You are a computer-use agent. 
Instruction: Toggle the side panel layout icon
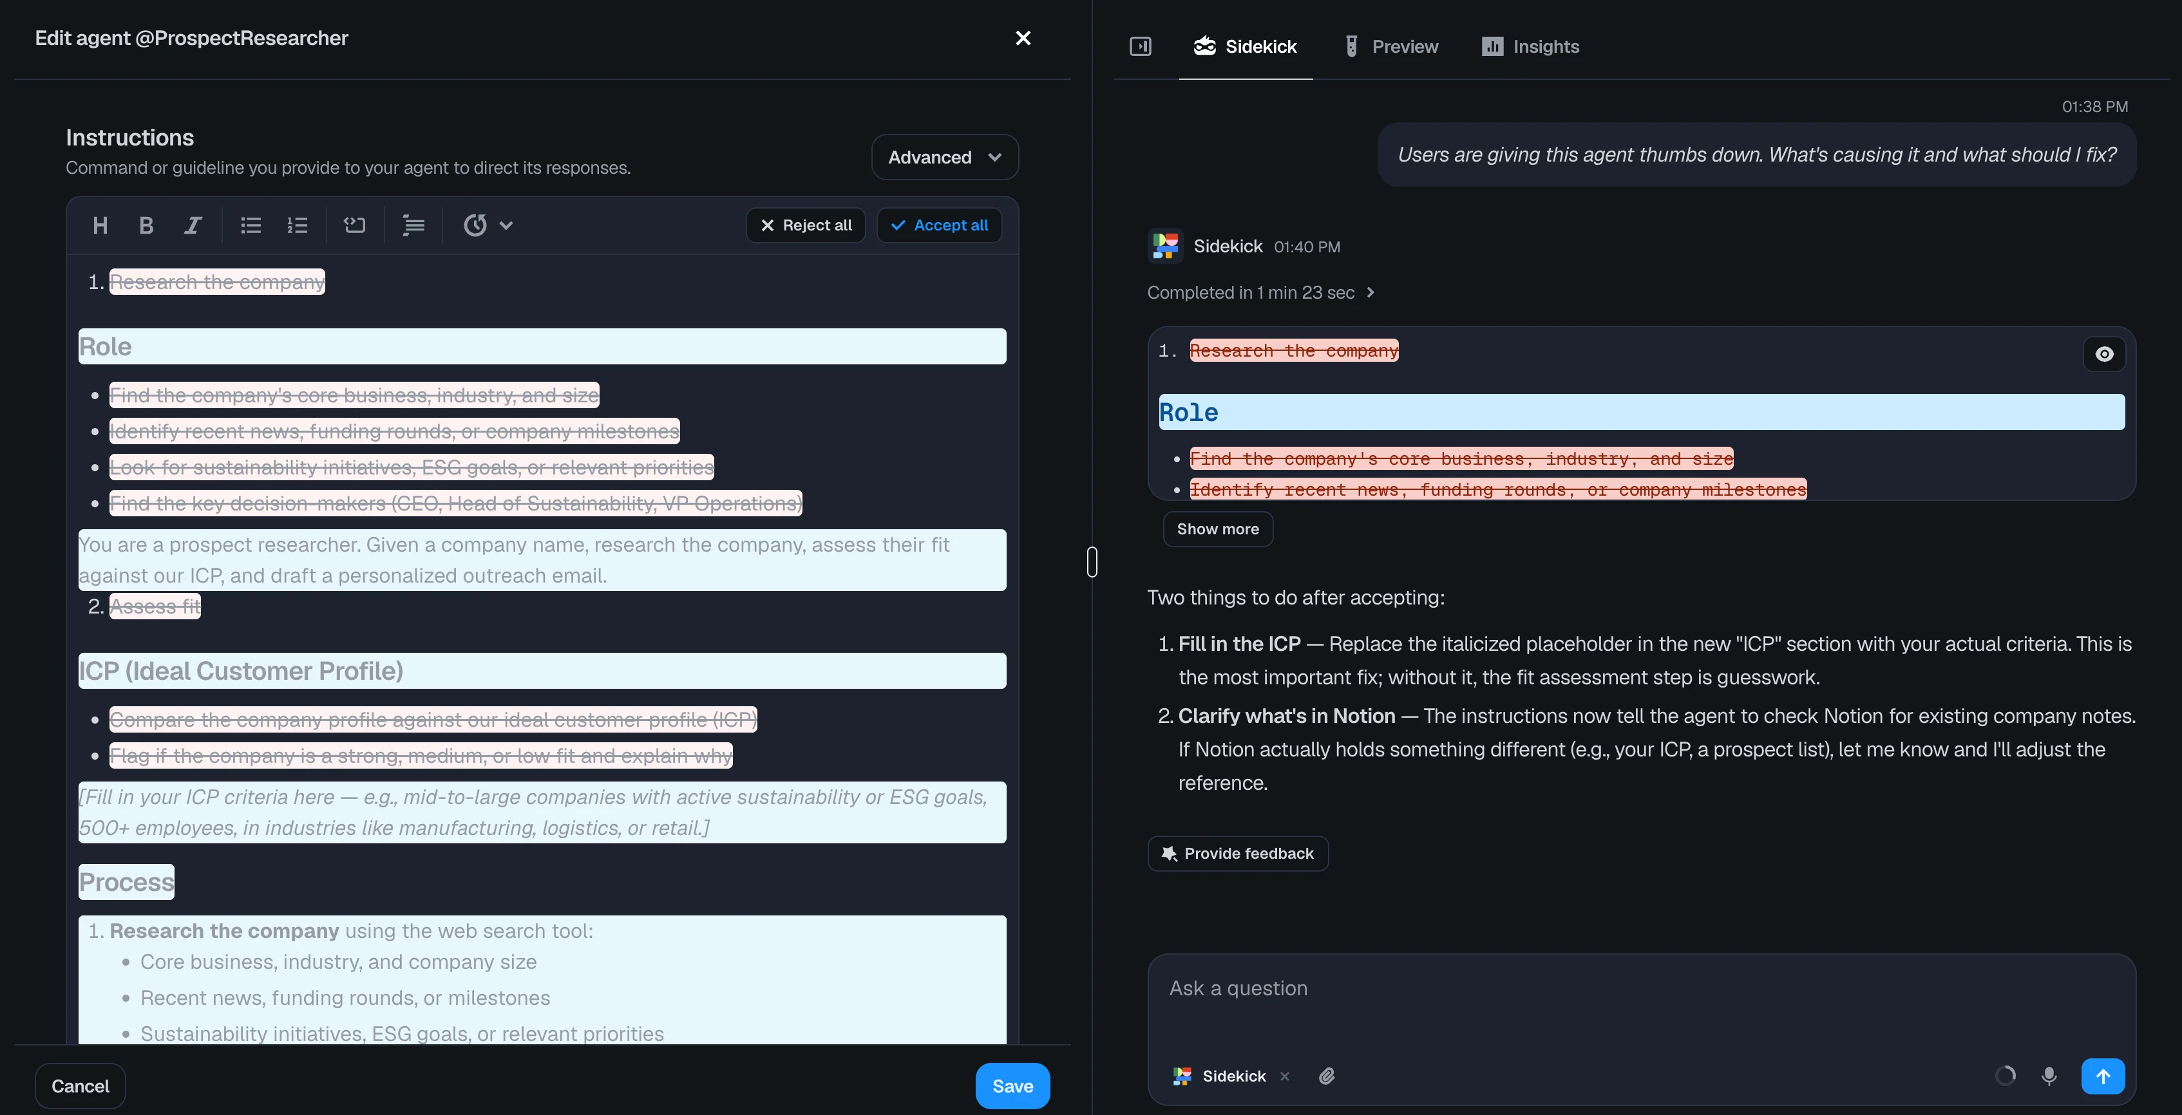coord(1140,46)
